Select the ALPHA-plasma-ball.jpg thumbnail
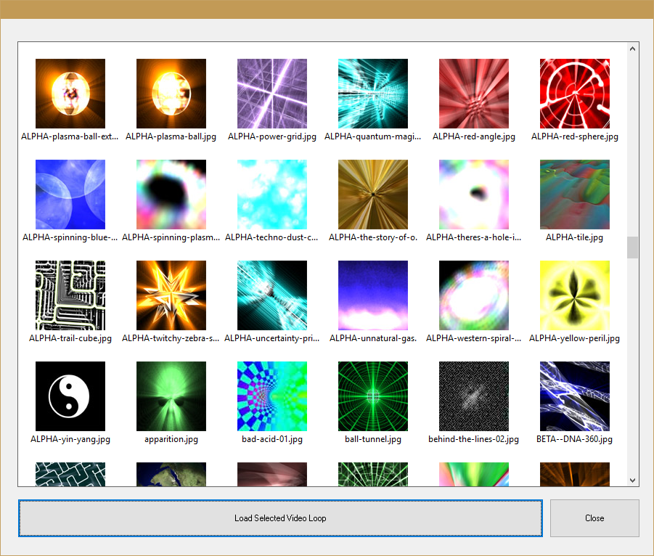Image resolution: width=654 pixels, height=556 pixels. pos(171,94)
